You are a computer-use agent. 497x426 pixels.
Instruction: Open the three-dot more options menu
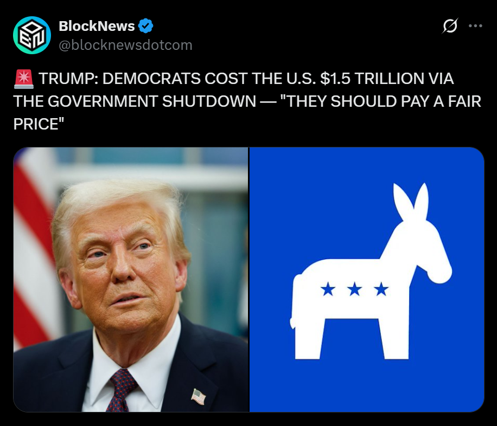(x=475, y=25)
